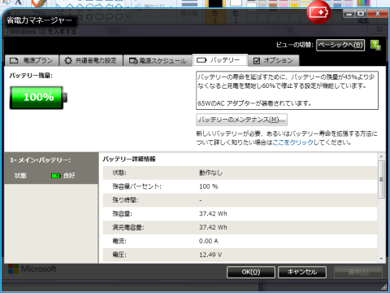Go to the オプション tab
Viewport: 390px width, 293px height.
[274, 60]
